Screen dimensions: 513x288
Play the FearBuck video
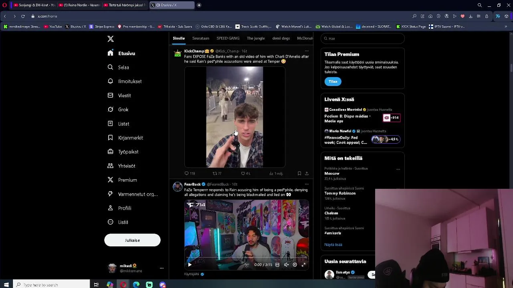[x=190, y=264]
